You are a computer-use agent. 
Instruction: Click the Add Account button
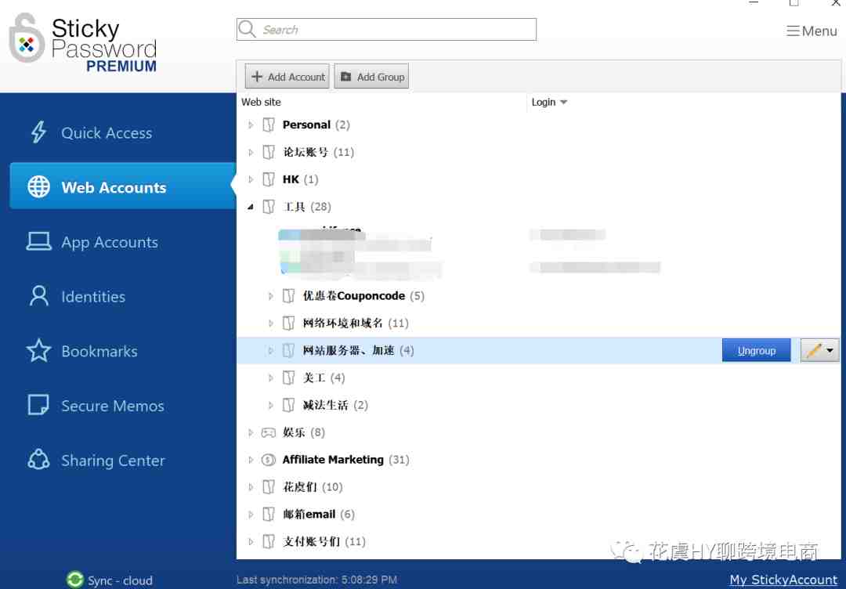coord(287,76)
